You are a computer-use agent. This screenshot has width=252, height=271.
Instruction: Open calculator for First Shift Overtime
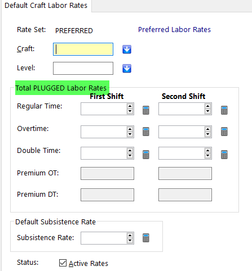[146, 132]
